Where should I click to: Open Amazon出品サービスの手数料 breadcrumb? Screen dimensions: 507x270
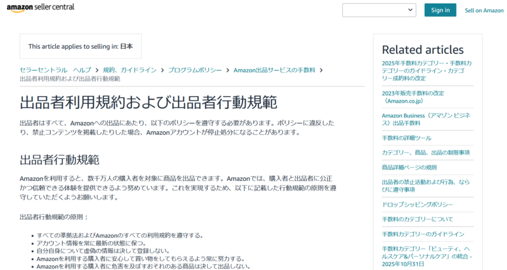274,70
